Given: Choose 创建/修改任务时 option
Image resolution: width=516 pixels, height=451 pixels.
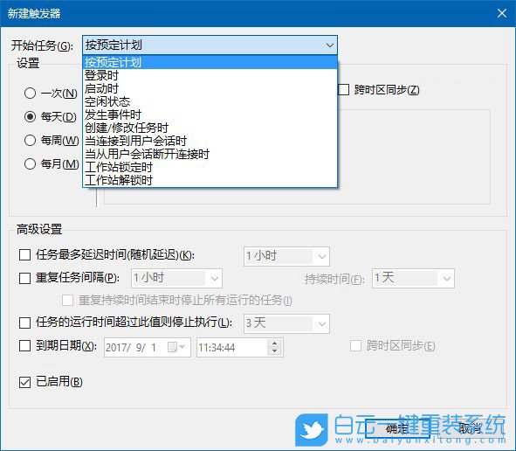Looking at the screenshot, I should click(x=210, y=128).
